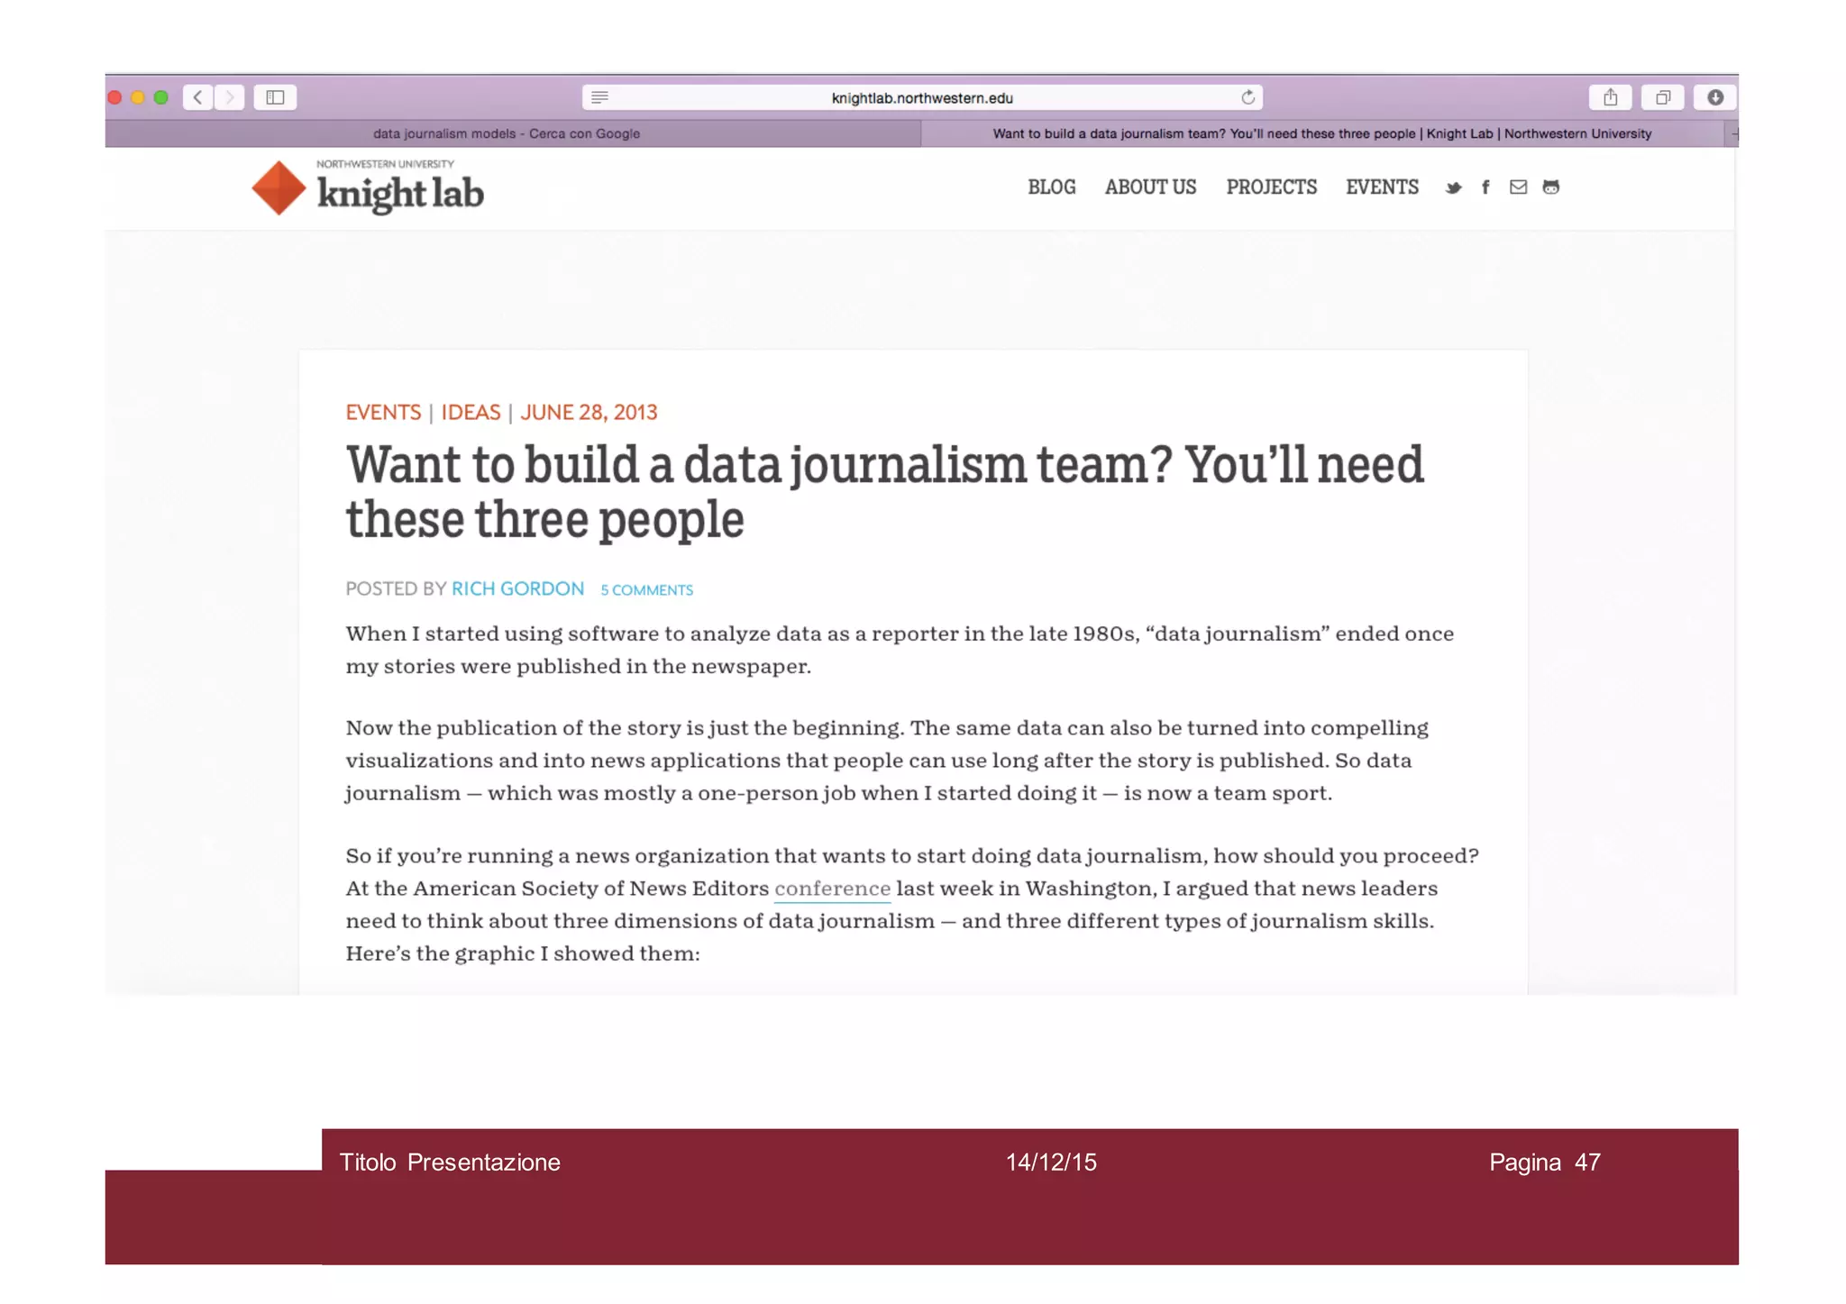Click the Safari forward arrow button
Image resolution: width=1846 pixels, height=1304 pixels.
[230, 97]
